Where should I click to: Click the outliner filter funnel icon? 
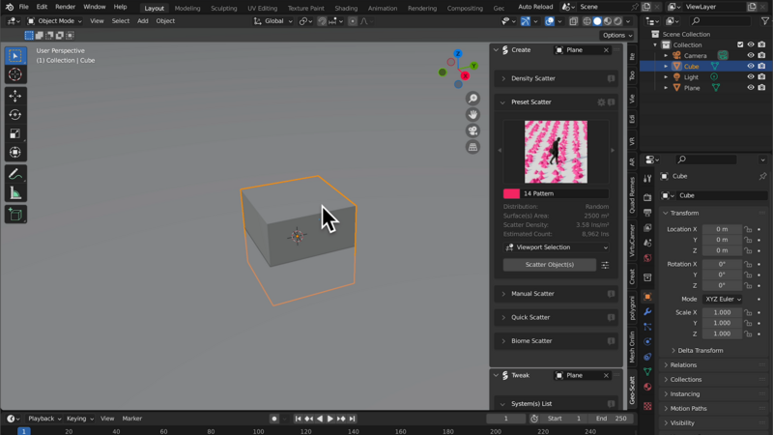[x=764, y=21]
